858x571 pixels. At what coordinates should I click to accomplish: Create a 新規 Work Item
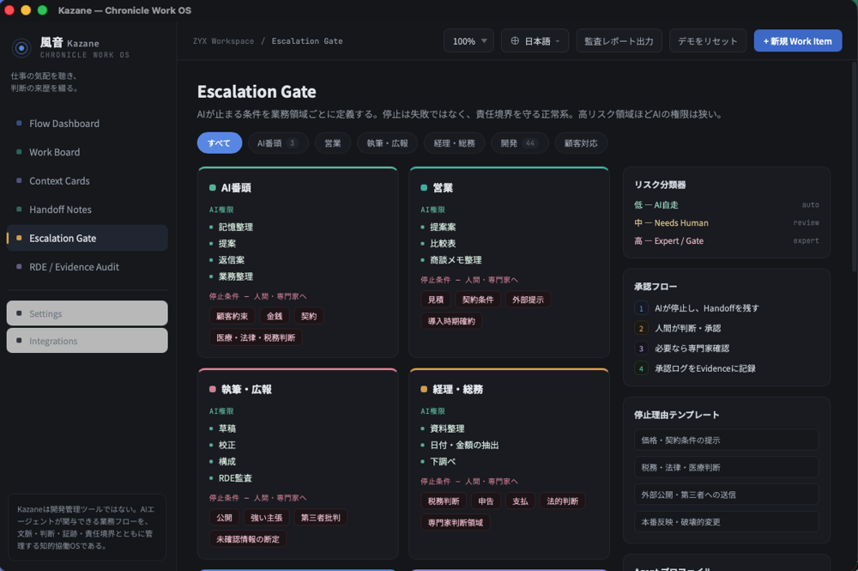click(x=798, y=41)
